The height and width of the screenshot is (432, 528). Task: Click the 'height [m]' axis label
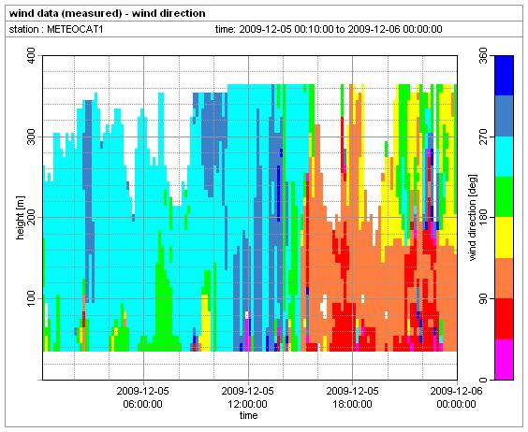tap(21, 218)
